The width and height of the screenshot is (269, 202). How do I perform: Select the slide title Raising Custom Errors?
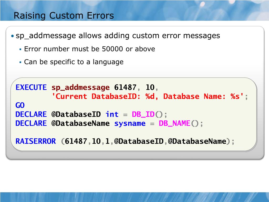tap(64, 16)
